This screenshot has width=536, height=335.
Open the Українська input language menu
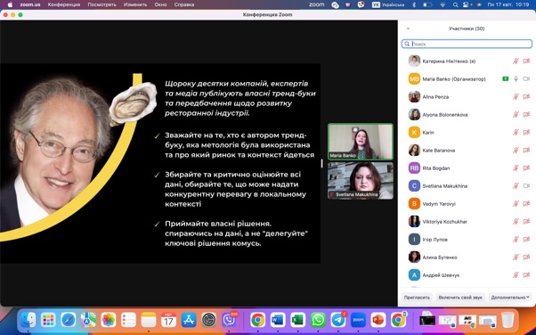click(x=388, y=4)
